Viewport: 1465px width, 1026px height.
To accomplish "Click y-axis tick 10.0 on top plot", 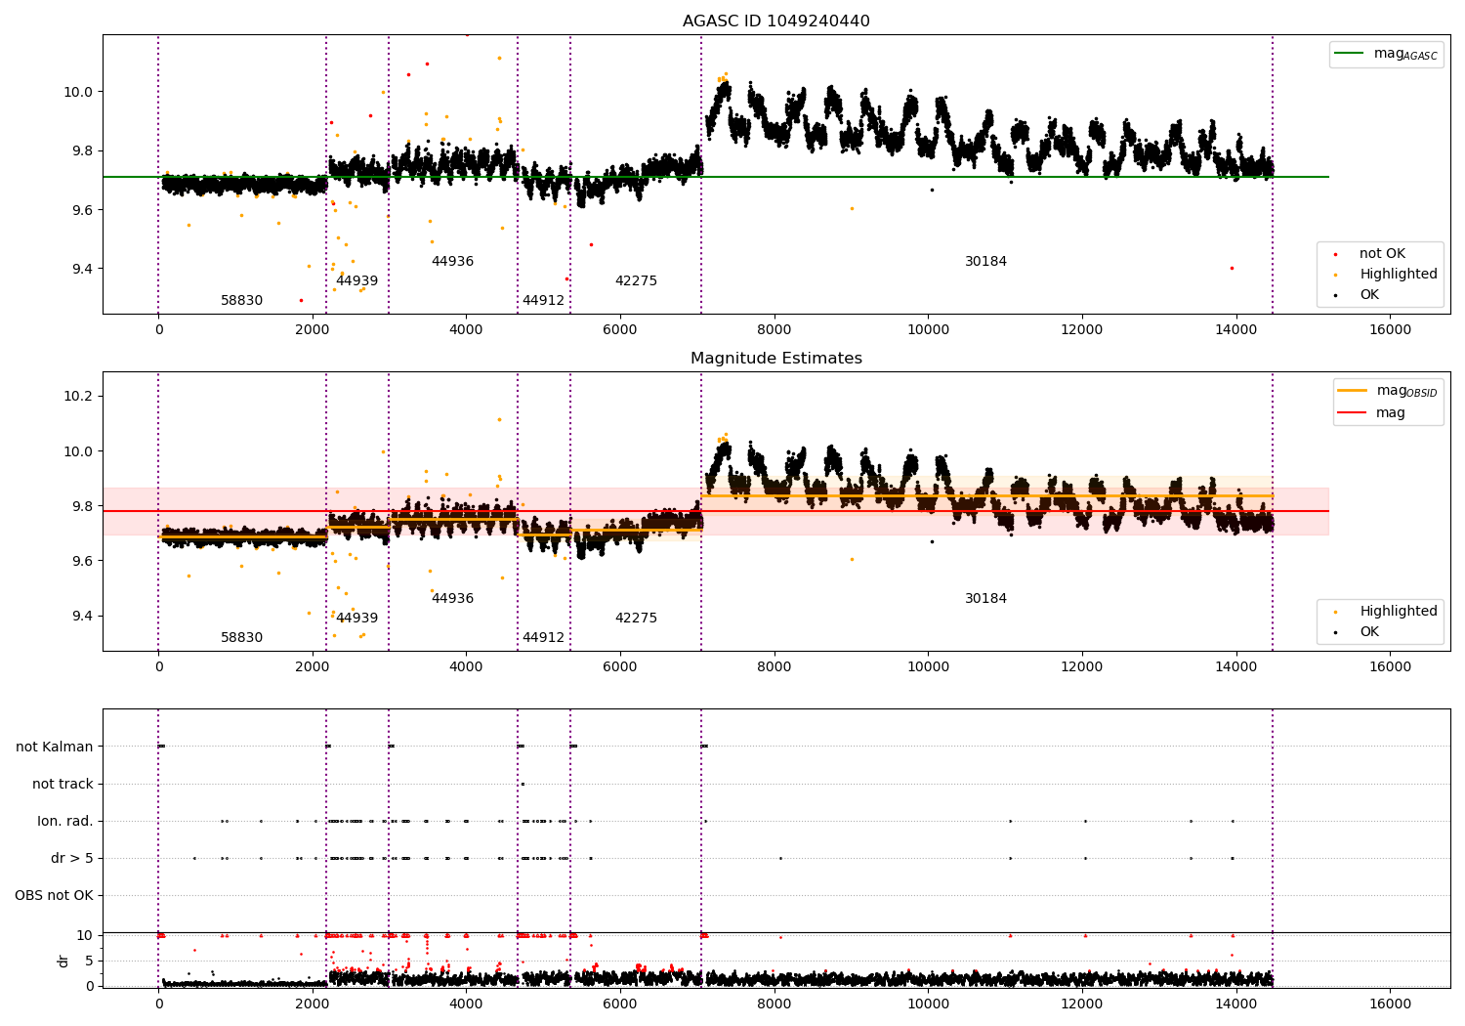I will tap(79, 93).
